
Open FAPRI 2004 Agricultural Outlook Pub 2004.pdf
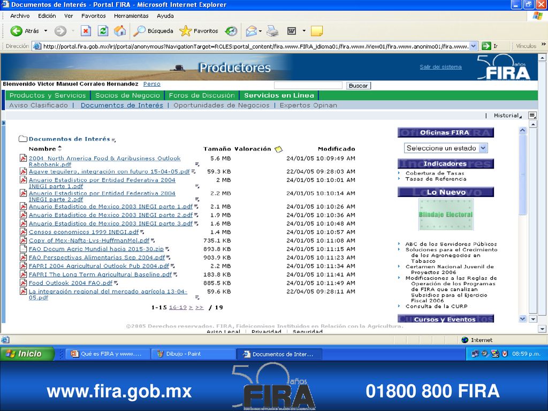tap(99, 266)
